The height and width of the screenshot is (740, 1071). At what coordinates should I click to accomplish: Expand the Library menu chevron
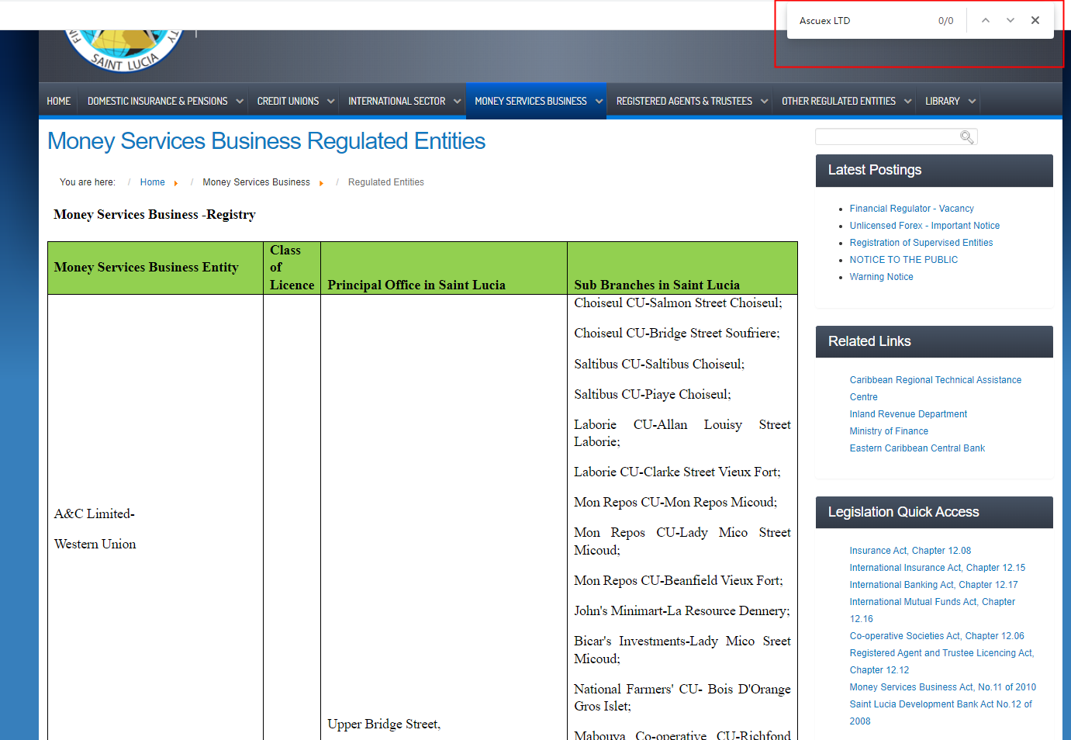[972, 102]
